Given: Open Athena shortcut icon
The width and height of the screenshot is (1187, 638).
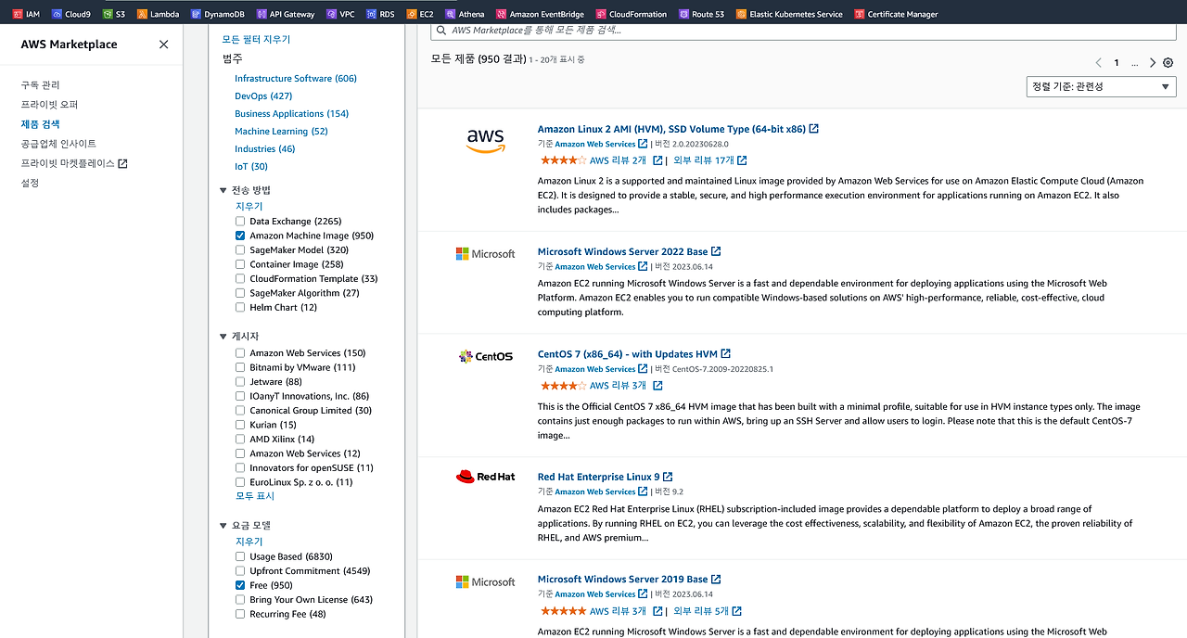Looking at the screenshot, I should [x=451, y=14].
